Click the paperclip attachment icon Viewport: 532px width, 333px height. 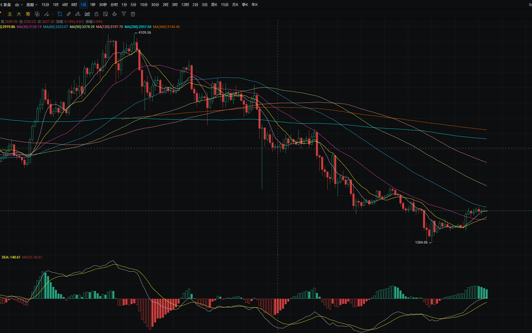point(115,14)
